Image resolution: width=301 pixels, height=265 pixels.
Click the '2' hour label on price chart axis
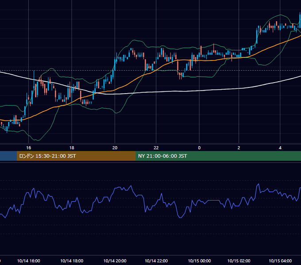239,148
